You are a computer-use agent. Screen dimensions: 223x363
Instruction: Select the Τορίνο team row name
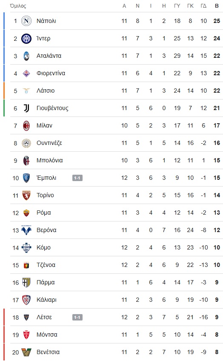point(45,195)
